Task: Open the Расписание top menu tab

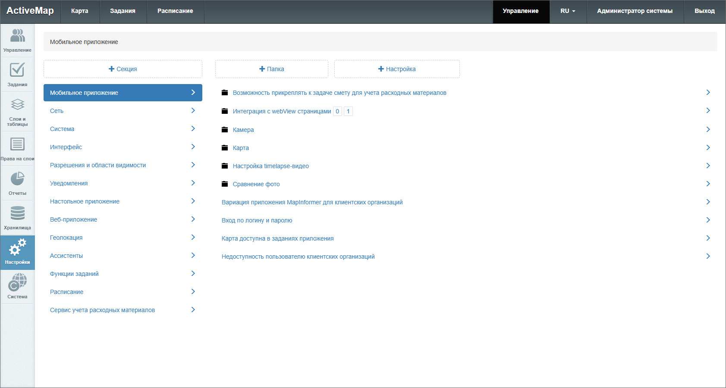Action: 175,11
